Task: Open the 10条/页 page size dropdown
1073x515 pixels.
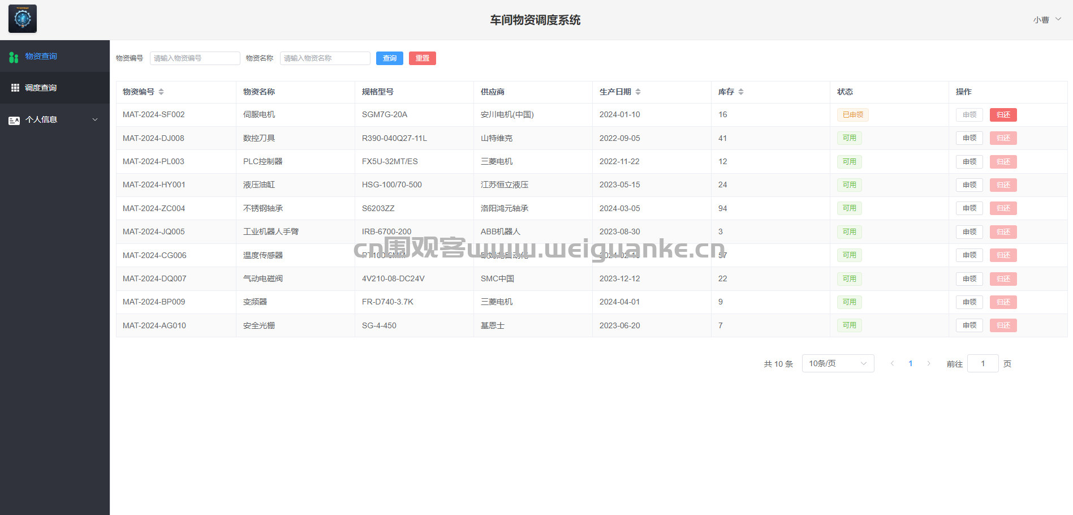Action: [x=838, y=363]
